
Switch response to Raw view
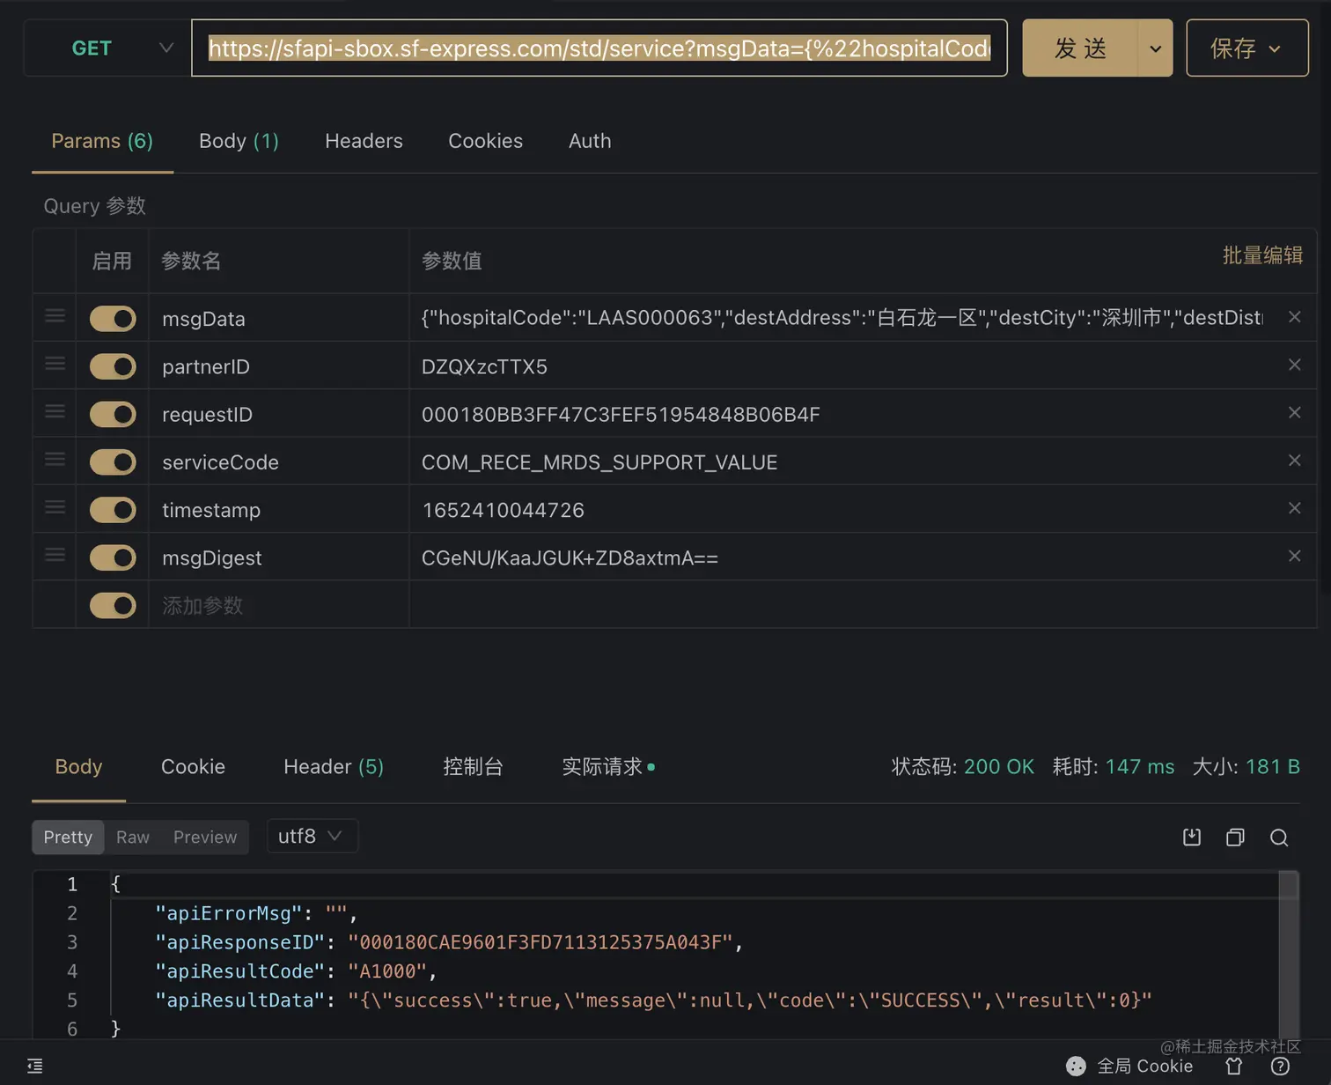(x=133, y=837)
